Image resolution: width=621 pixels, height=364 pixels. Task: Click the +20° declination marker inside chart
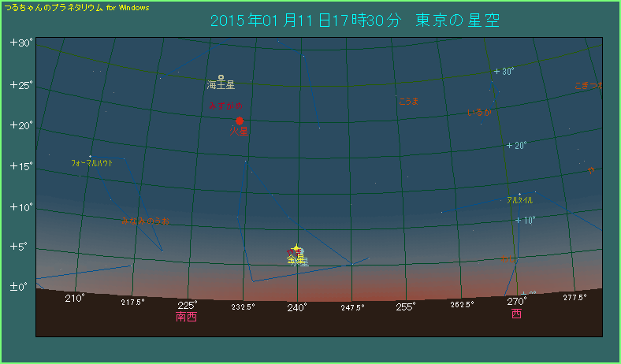coord(516,146)
